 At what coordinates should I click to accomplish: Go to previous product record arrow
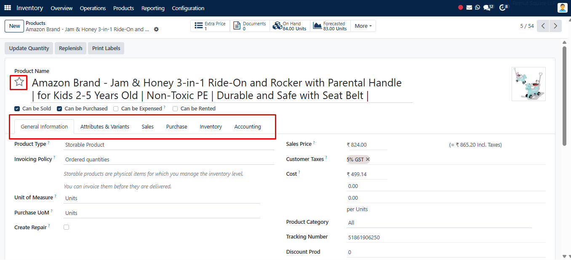coord(543,26)
